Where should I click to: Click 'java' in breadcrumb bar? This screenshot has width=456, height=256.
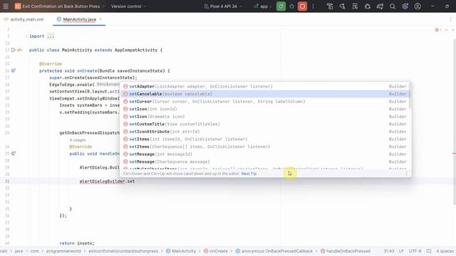coord(19,251)
